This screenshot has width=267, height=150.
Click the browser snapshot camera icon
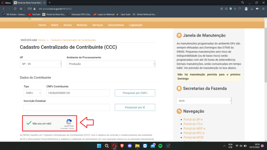coord(226,9)
